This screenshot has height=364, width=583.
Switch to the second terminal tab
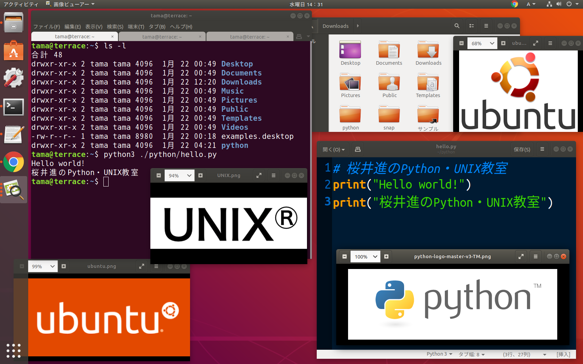click(x=162, y=37)
